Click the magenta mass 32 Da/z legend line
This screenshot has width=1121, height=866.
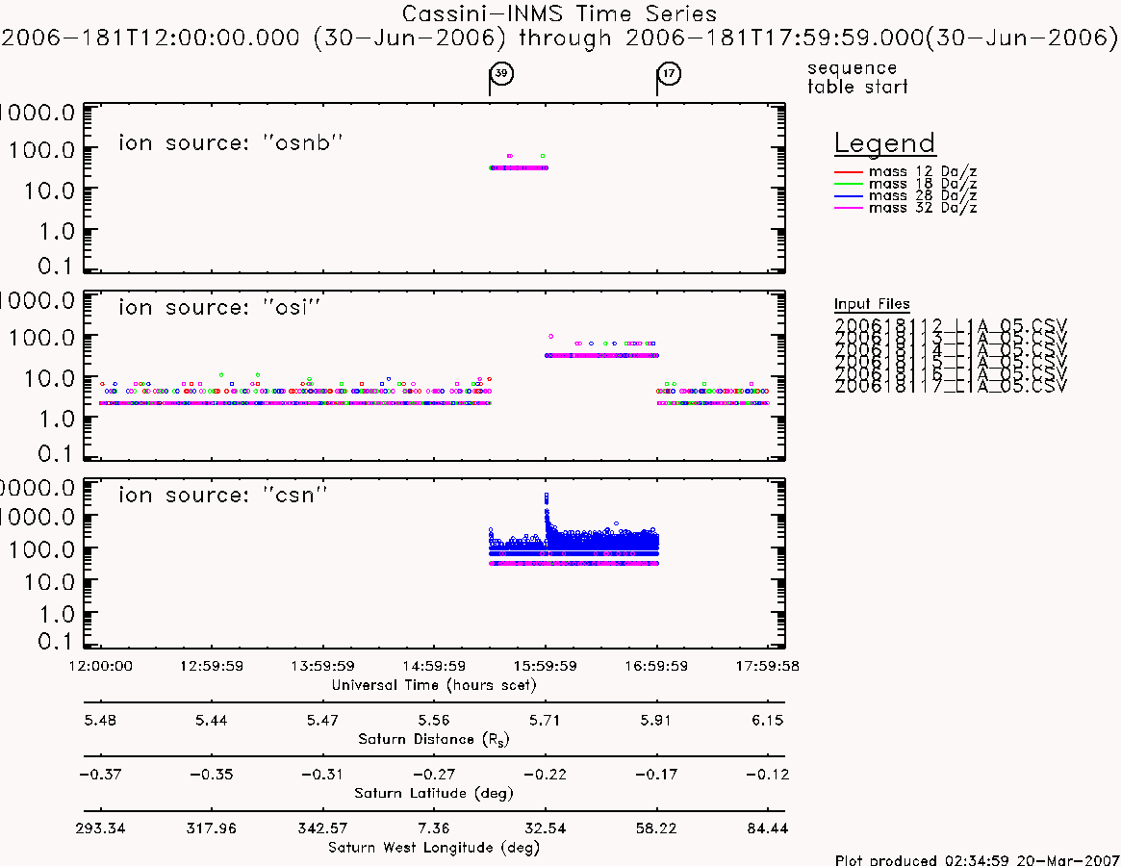pos(849,208)
